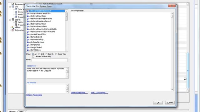Close the Client-side Grid System Events dialog
Viewport: 200px width, 112px height.
(172, 6)
